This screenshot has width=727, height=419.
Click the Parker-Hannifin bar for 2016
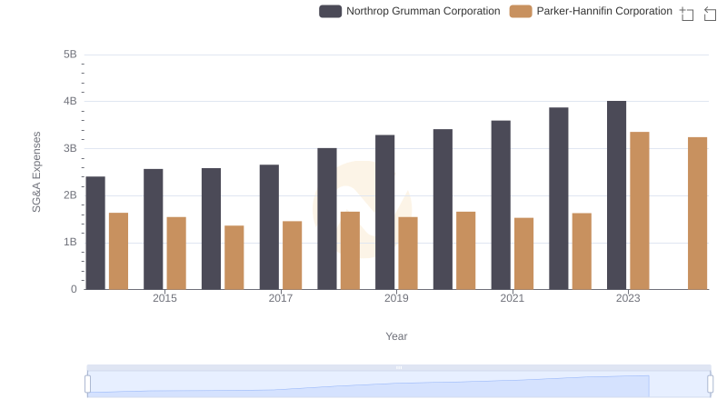click(x=234, y=258)
